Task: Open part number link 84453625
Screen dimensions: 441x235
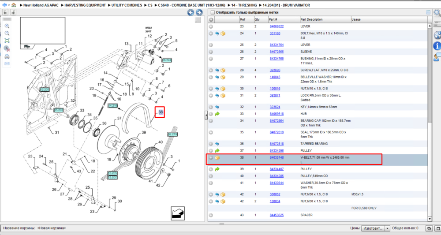Action: point(277,215)
